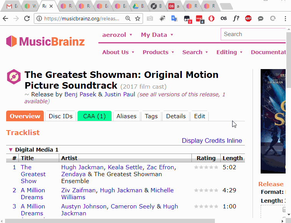View site information icon
This screenshot has height=223, width=291.
[39, 18]
